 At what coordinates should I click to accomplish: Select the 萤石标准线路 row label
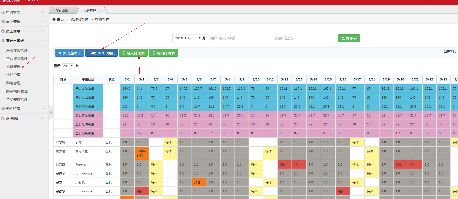(x=88, y=124)
